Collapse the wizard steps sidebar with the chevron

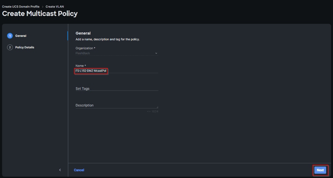coord(60,170)
